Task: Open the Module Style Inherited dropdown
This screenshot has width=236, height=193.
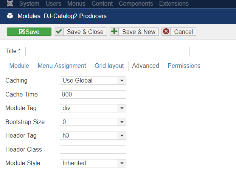Action: pos(93,163)
